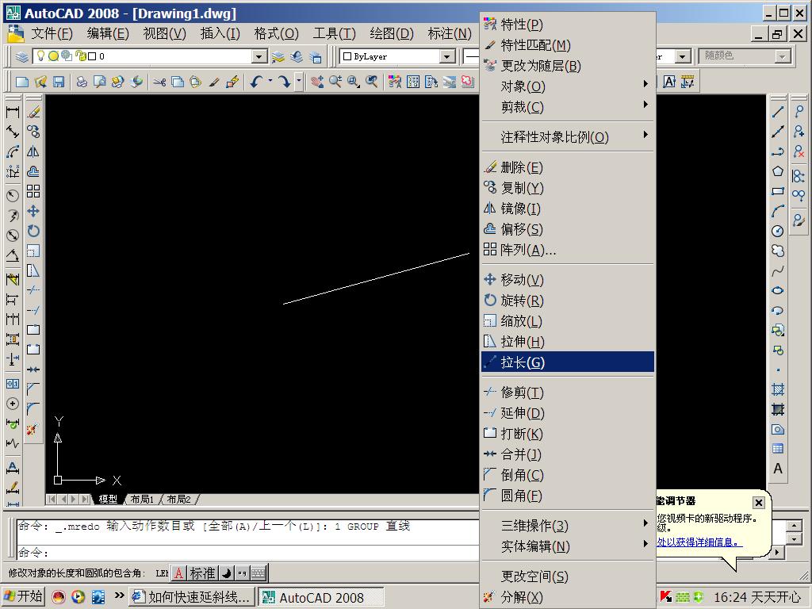Click the Polygon tool in draw toolbar
The height and width of the screenshot is (609, 812).
pyautogui.click(x=777, y=171)
